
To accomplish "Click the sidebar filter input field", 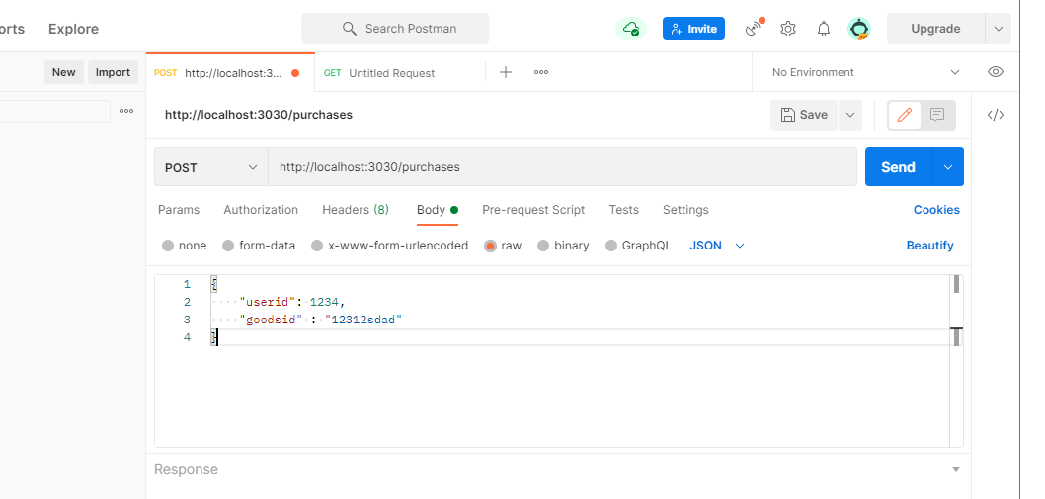I will point(54,111).
